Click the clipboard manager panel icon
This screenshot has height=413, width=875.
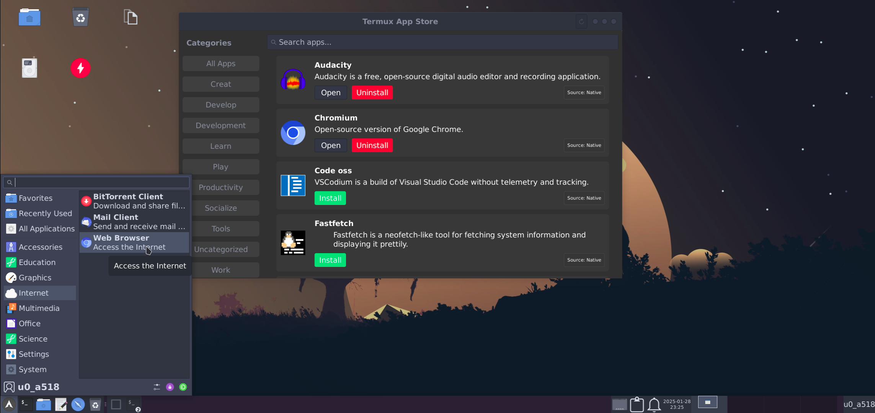(x=637, y=404)
